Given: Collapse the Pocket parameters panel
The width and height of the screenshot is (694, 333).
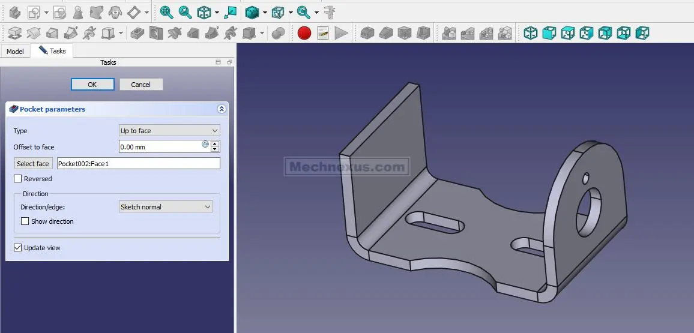Looking at the screenshot, I should (x=221, y=109).
